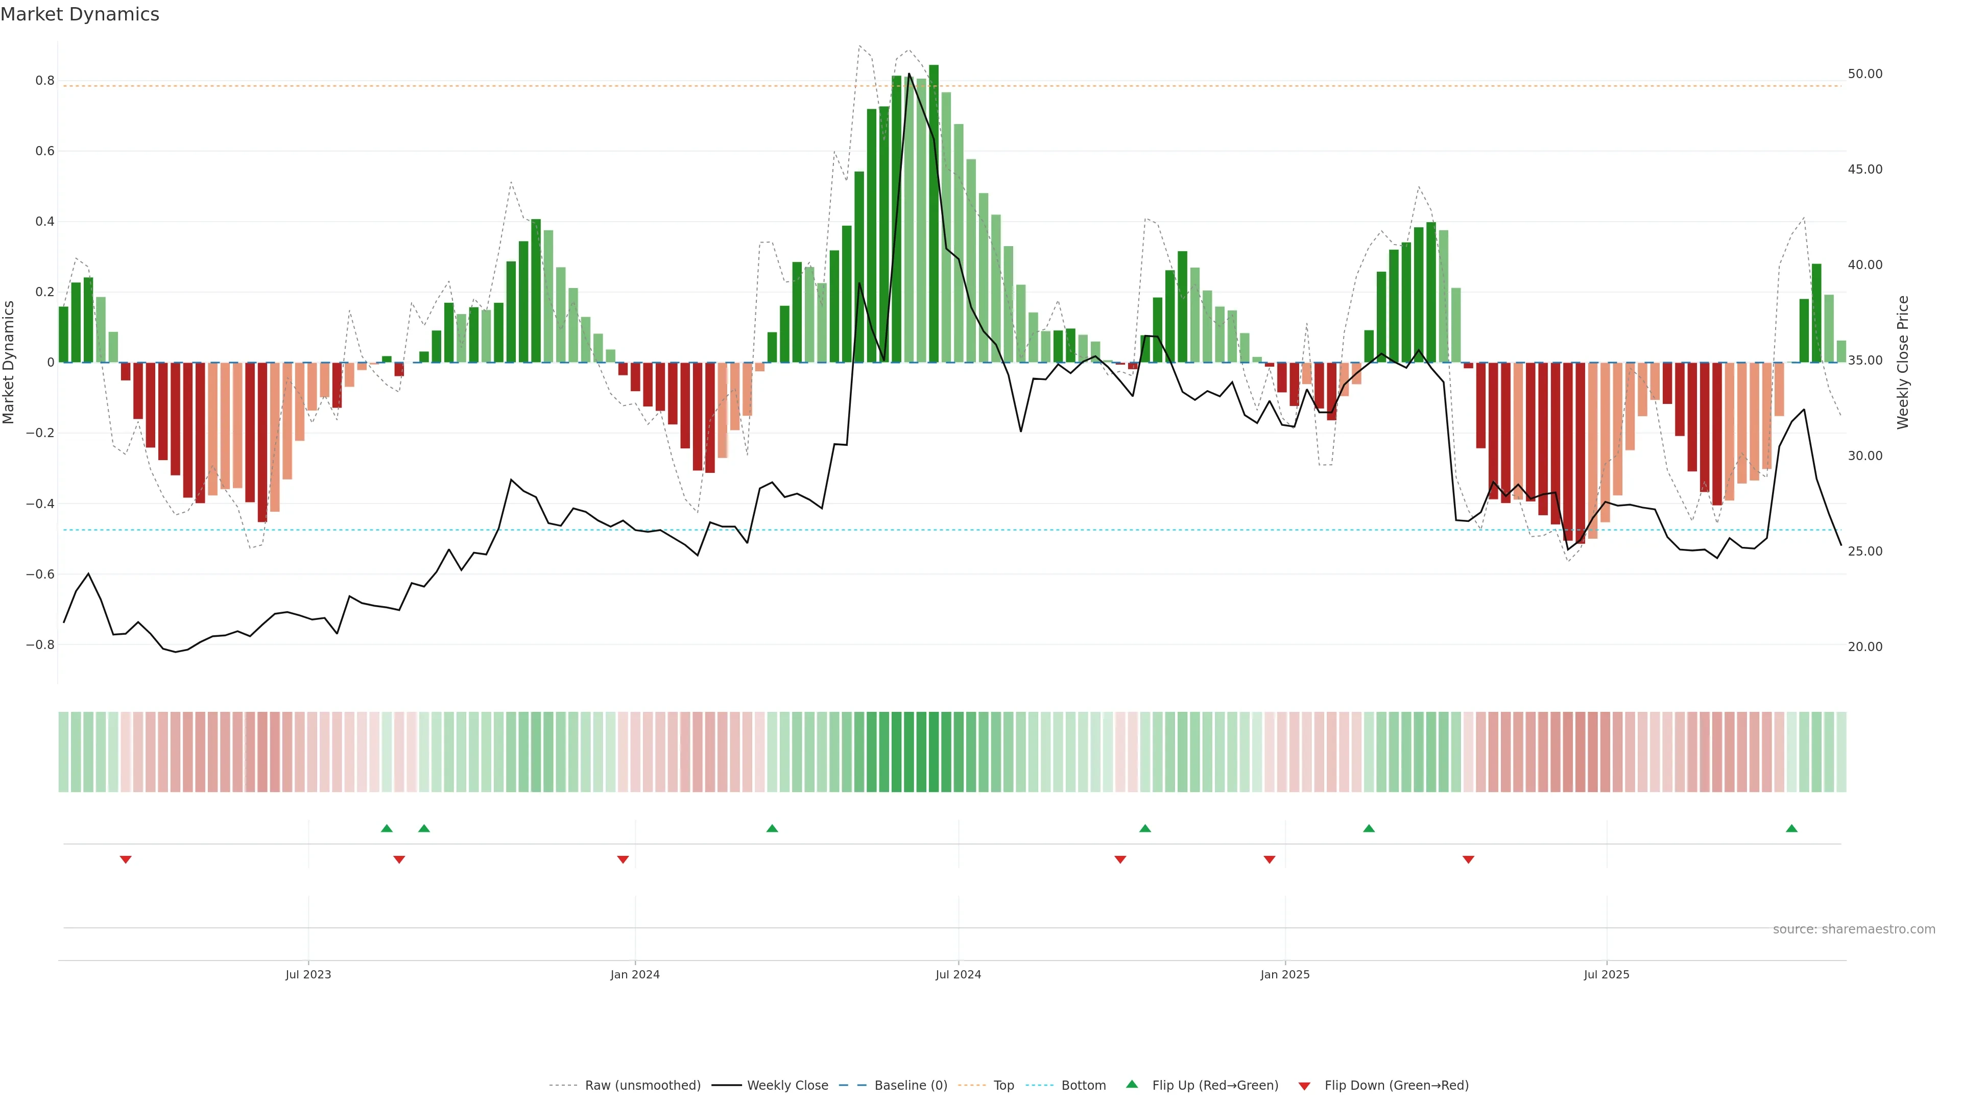The height and width of the screenshot is (1103, 1961).
Task: Click the Flip Down red triangle legend icon
Action: [x=1304, y=1086]
